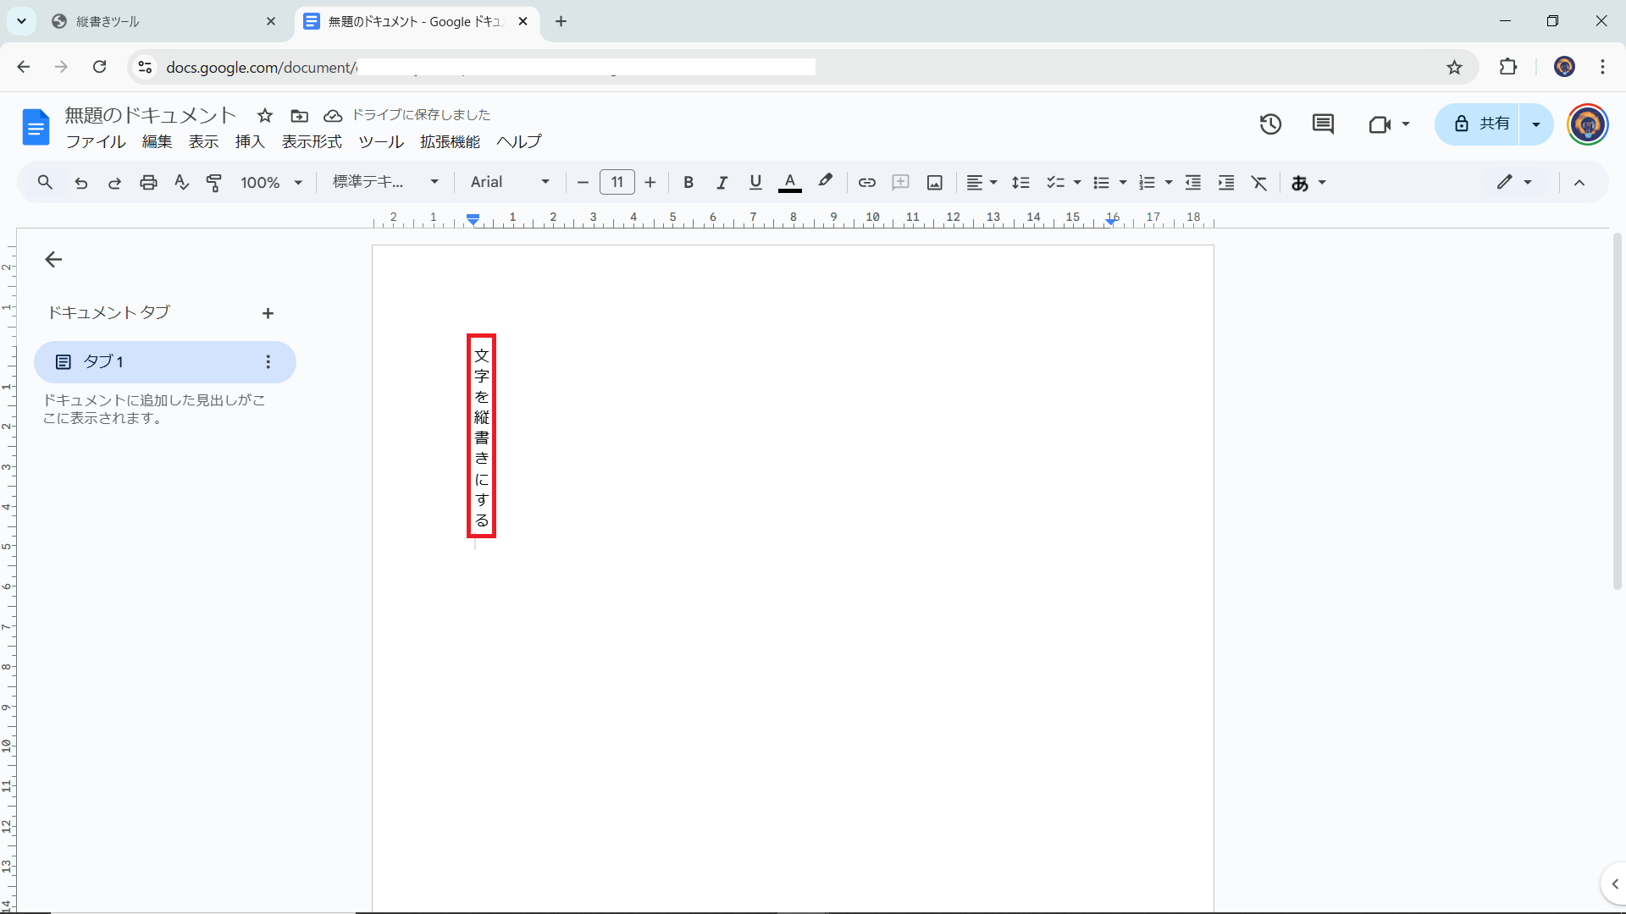Activate the paint format roller icon
Image resolution: width=1626 pixels, height=914 pixels.
tap(214, 182)
